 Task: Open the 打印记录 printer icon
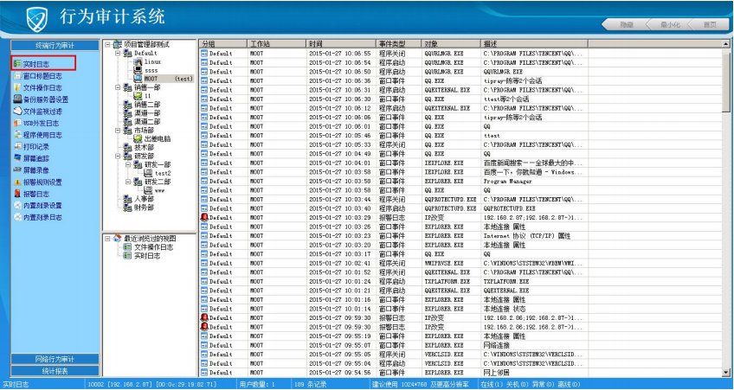point(17,146)
